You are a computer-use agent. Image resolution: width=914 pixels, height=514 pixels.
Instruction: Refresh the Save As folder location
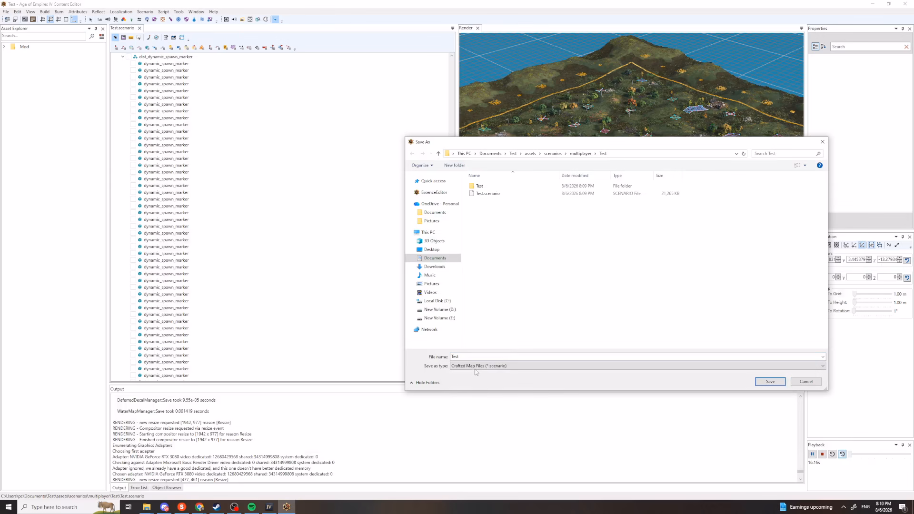[744, 154]
